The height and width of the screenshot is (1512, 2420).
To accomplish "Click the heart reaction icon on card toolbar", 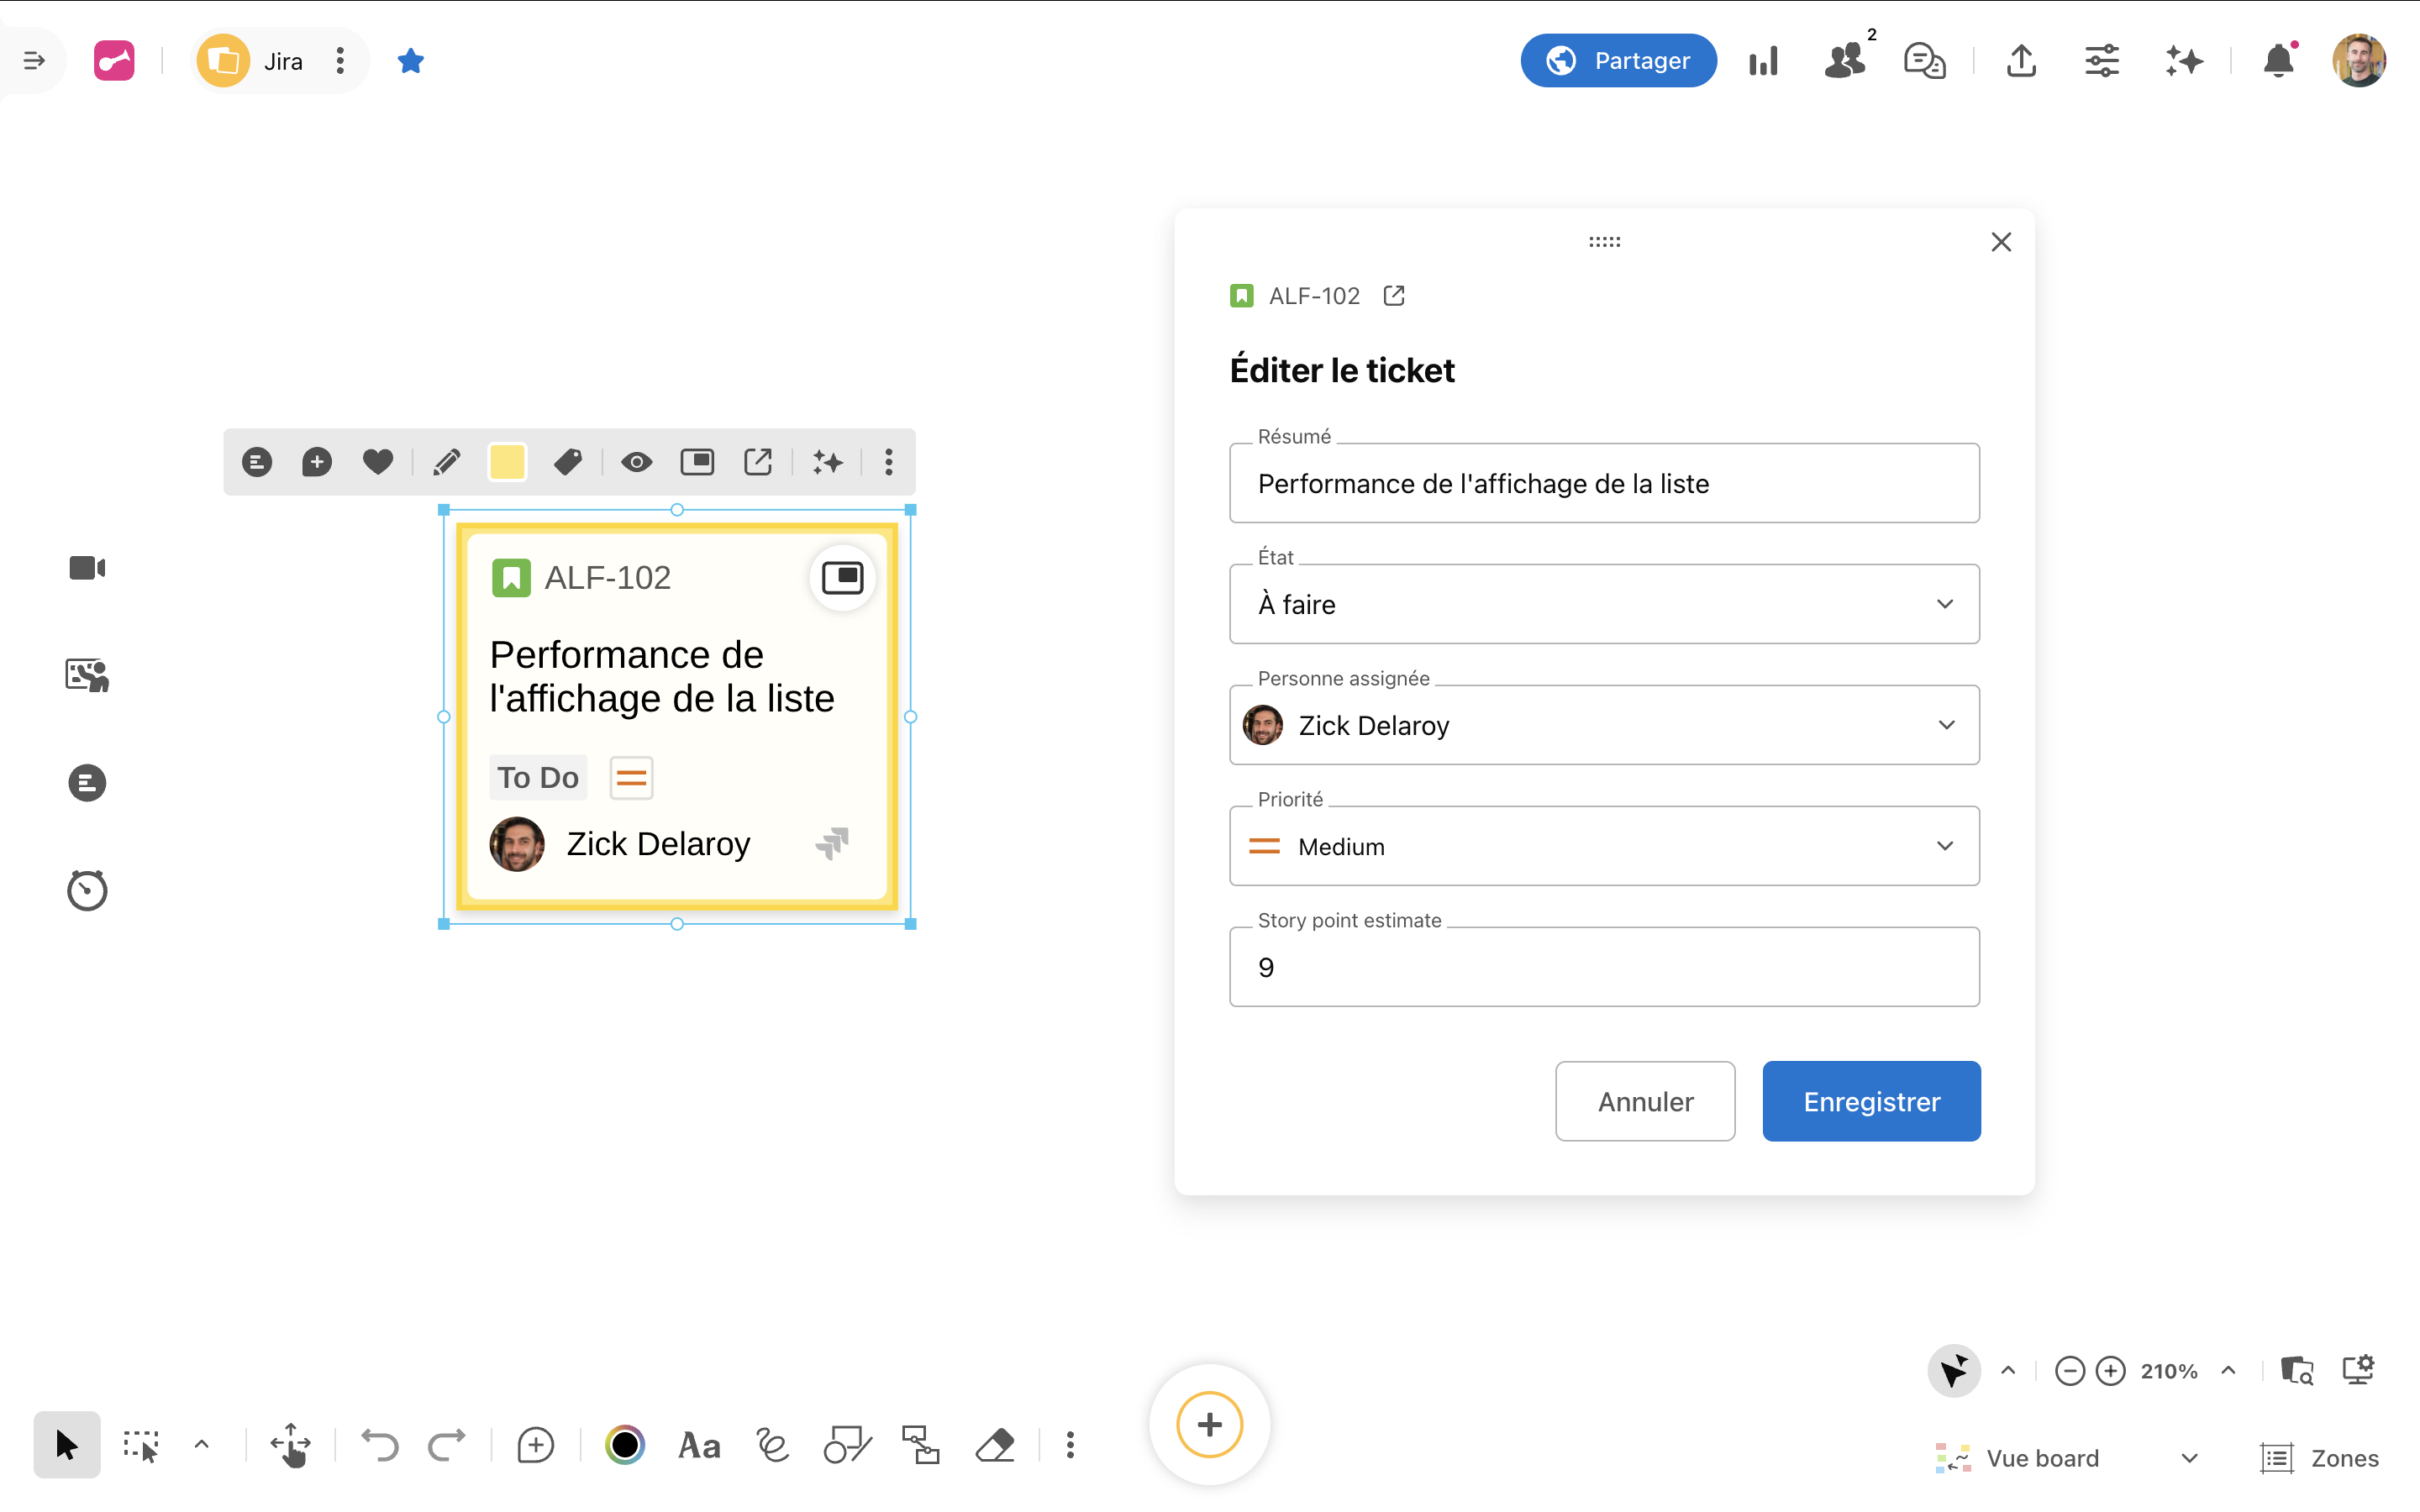I will 377,462.
